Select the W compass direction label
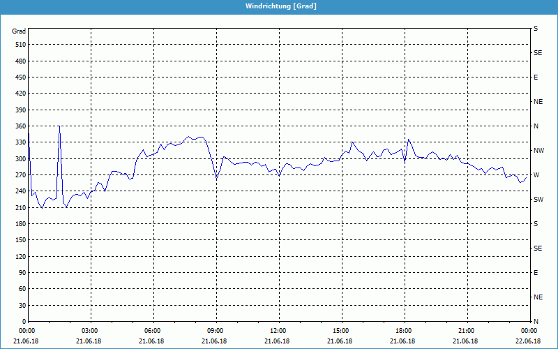558x349 pixels. (x=536, y=175)
